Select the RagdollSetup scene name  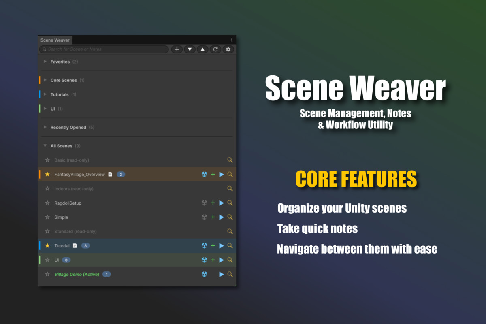pos(68,203)
